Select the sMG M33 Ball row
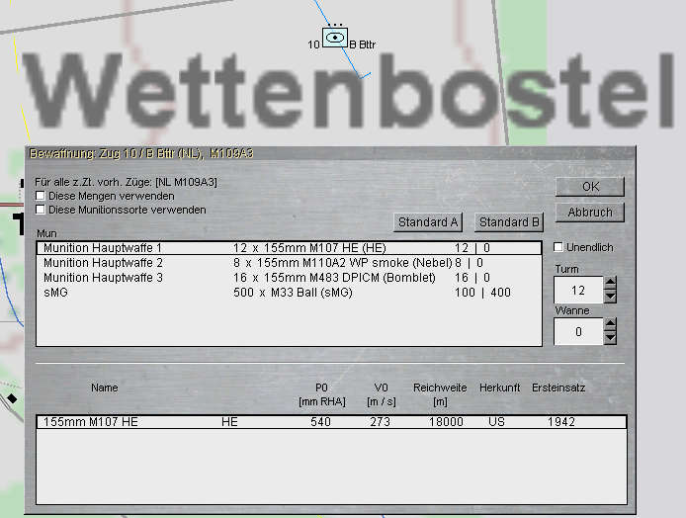The height and width of the screenshot is (518, 686). (x=289, y=293)
